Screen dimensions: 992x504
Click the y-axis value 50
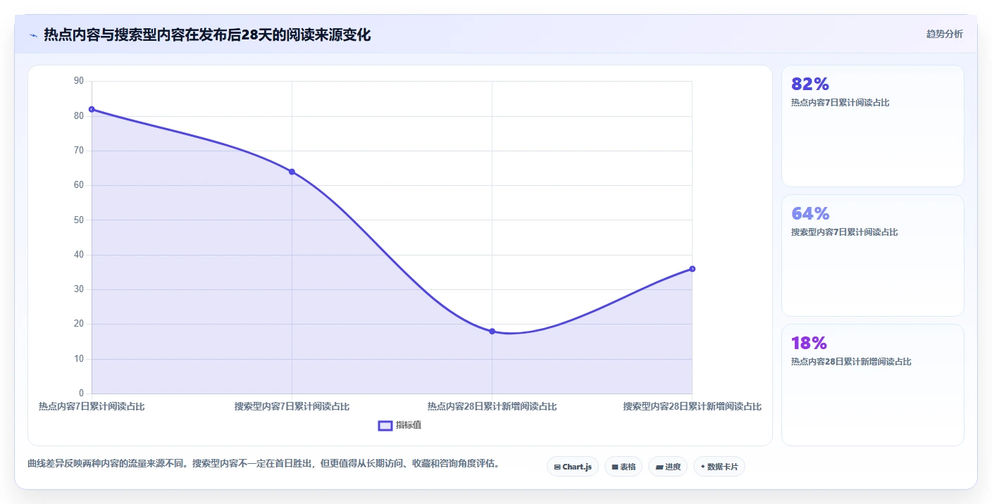[78, 220]
